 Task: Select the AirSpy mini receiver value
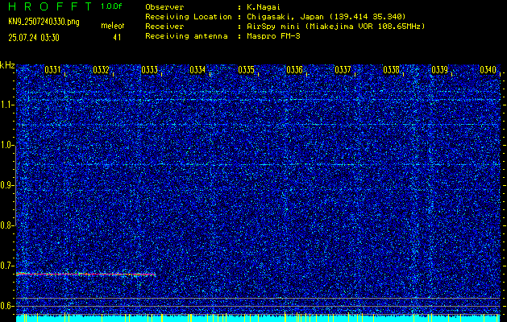tap(335, 26)
